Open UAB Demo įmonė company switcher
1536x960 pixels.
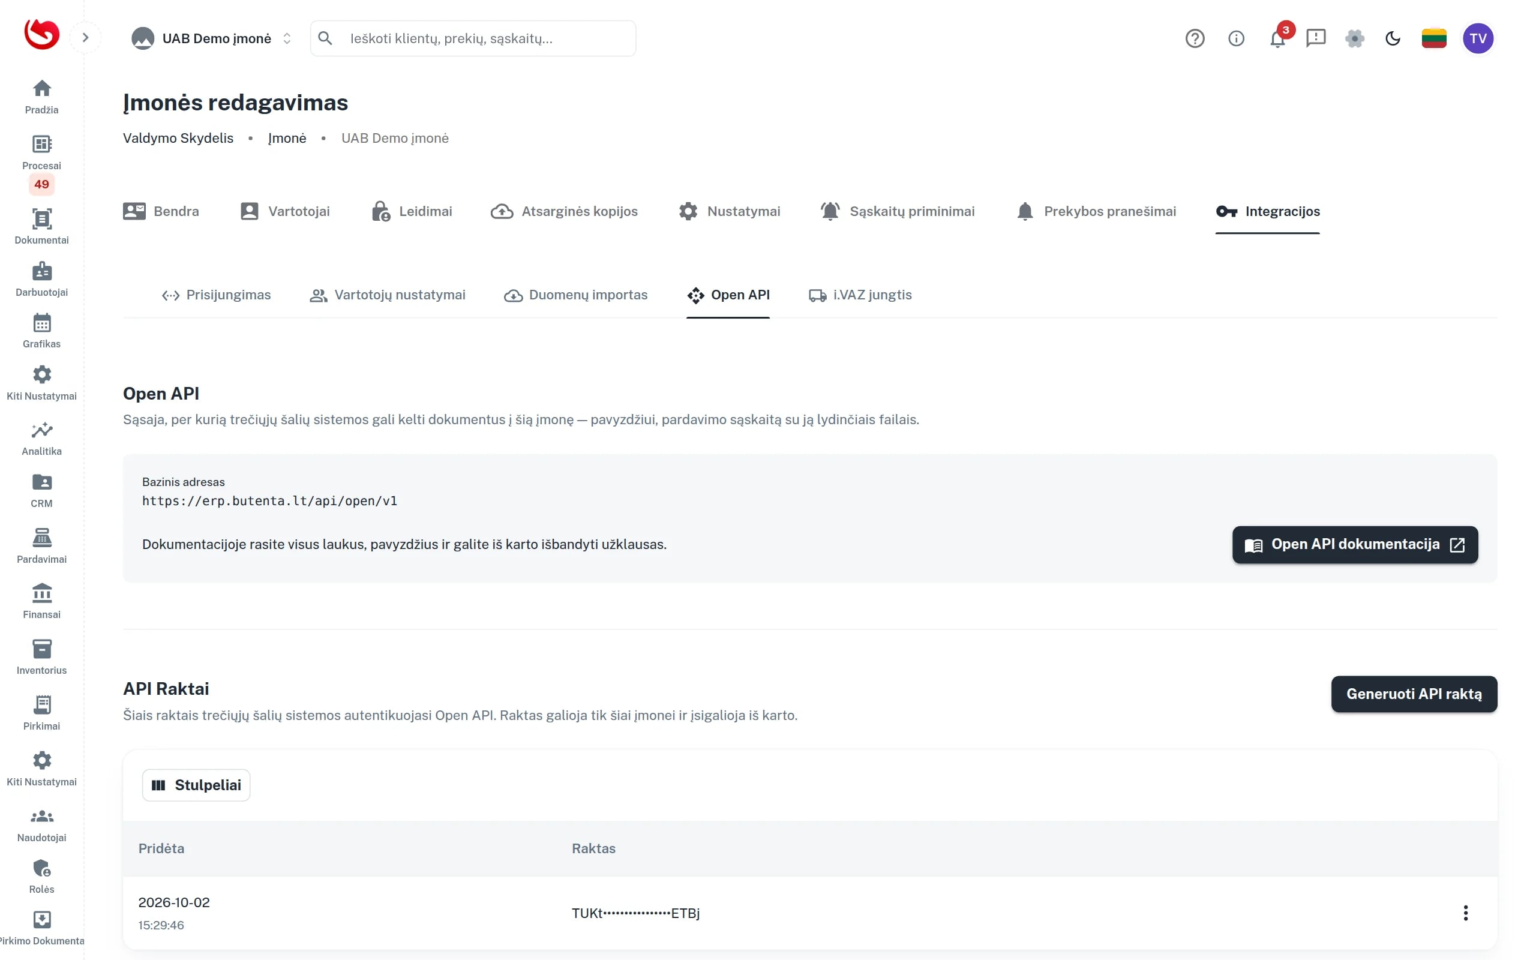click(x=211, y=38)
